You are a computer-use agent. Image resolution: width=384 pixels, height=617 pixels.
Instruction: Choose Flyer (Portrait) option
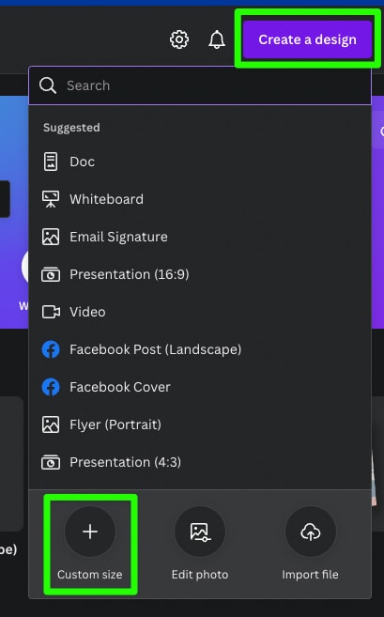coord(200,424)
